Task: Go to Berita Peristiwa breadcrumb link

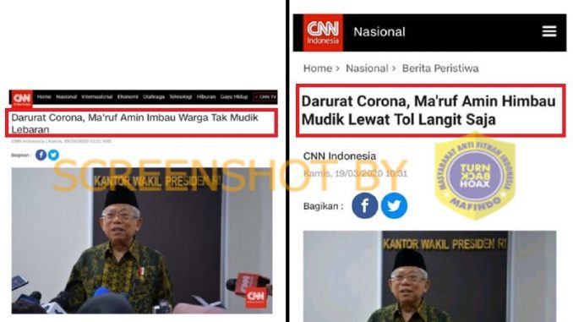Action: pos(440,68)
